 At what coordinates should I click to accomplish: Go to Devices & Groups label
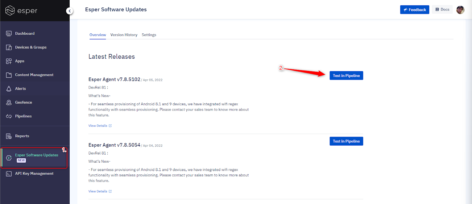coord(31,47)
